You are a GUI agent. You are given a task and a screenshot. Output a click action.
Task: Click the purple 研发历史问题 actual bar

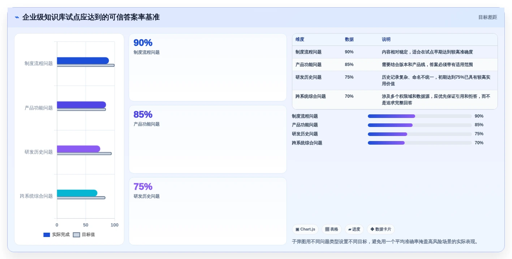[x=78, y=149]
